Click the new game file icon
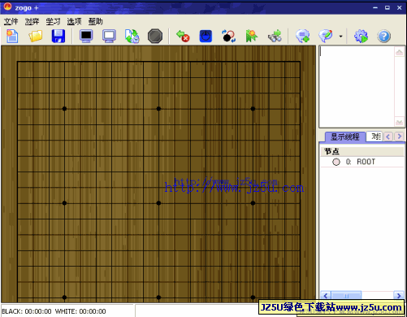The width and height of the screenshot is (407, 317). pos(12,36)
